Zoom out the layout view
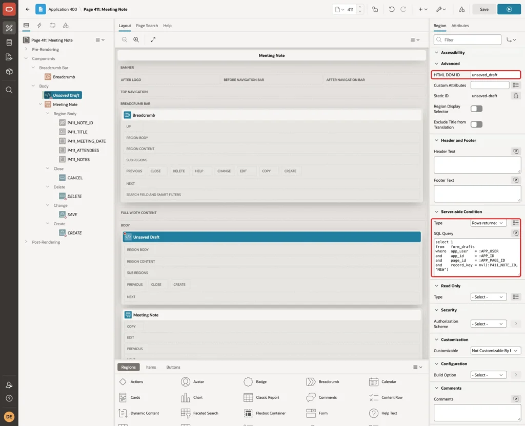This screenshot has width=525, height=426. (x=125, y=39)
